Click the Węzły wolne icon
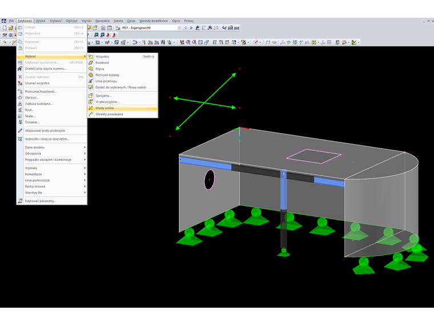The image size is (434, 326). [x=90, y=108]
